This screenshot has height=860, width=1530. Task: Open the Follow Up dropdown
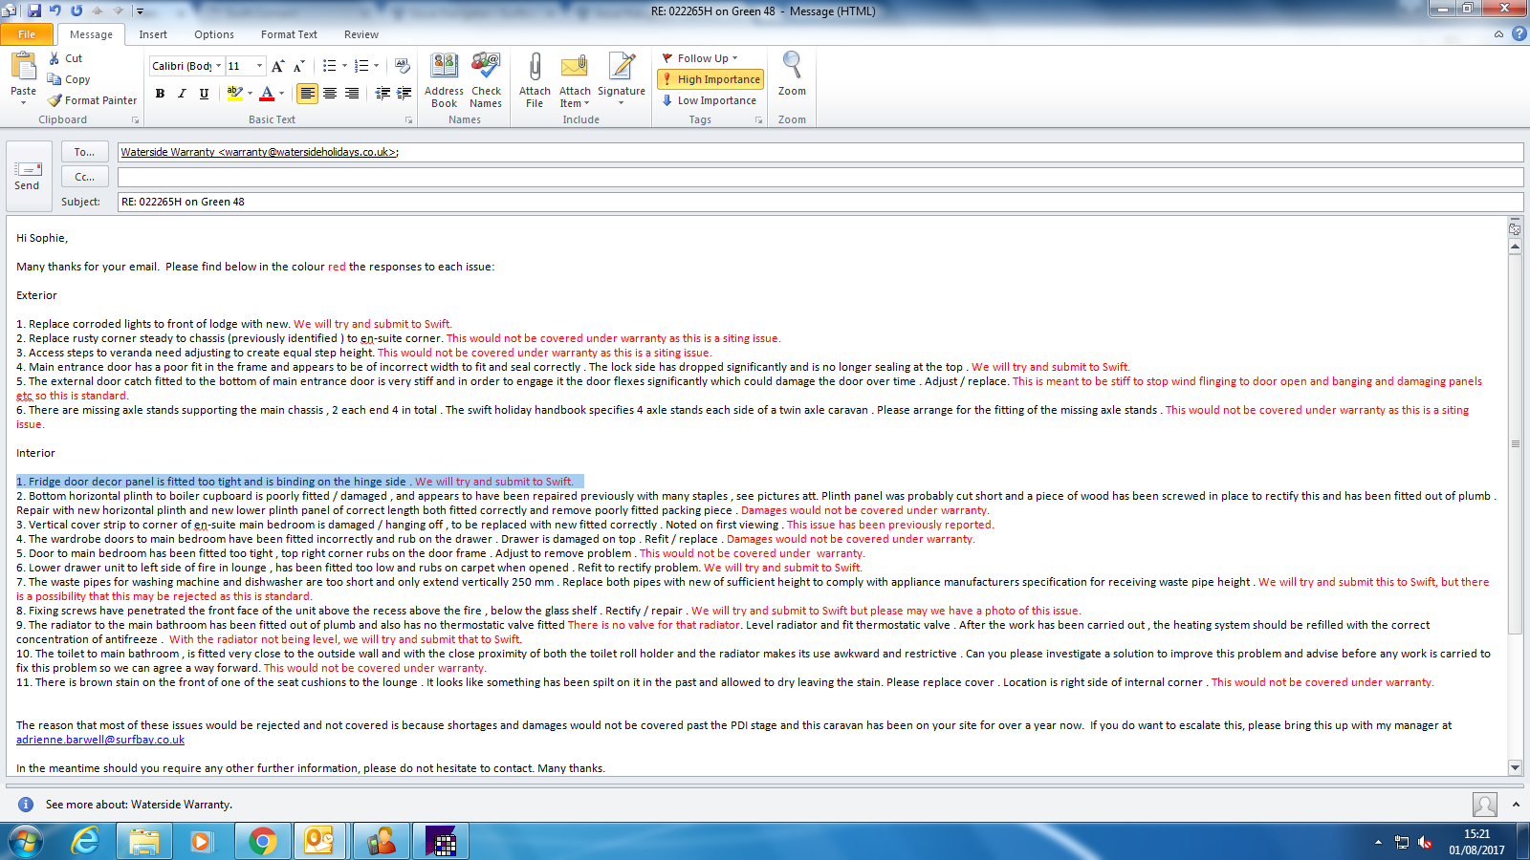(700, 58)
